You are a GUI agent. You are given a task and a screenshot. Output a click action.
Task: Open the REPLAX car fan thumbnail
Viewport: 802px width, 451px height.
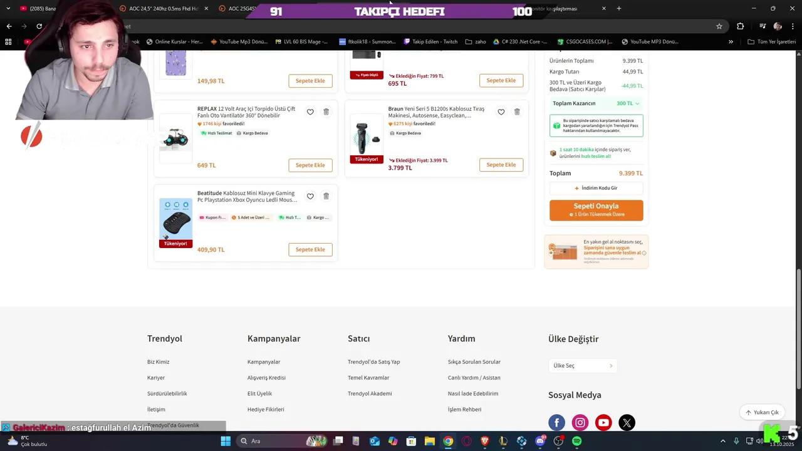click(175, 138)
